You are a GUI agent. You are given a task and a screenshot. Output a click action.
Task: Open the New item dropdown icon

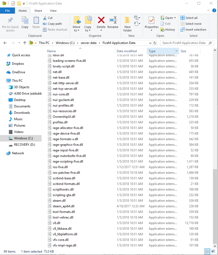(x=137, y=18)
